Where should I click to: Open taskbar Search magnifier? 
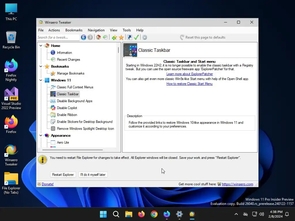[116, 214]
